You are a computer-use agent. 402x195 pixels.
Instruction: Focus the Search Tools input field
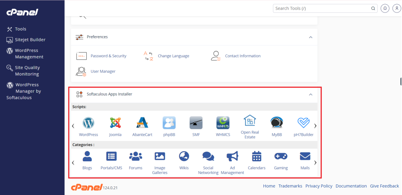[325, 9]
